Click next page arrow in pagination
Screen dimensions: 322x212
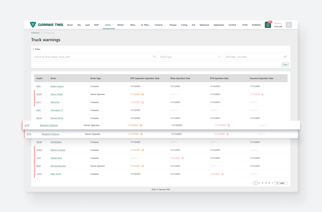[272, 182]
